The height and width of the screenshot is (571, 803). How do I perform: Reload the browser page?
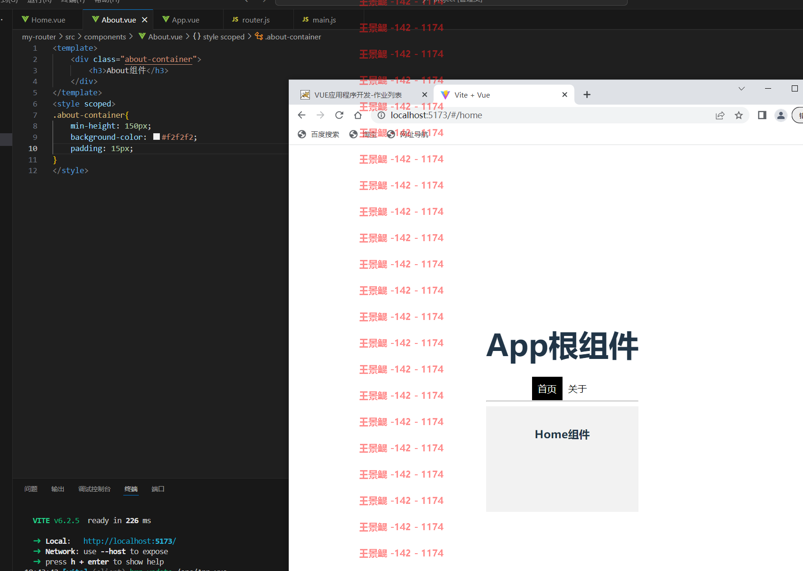click(339, 115)
